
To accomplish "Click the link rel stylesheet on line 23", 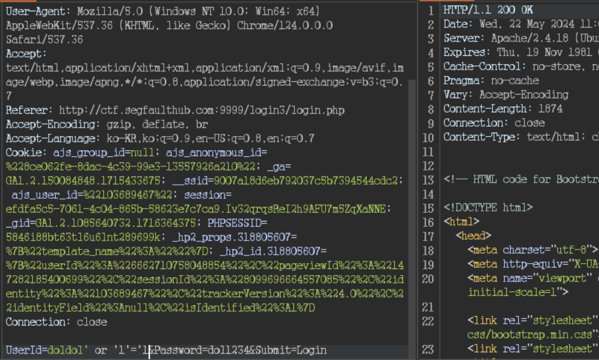I will coord(533,349).
